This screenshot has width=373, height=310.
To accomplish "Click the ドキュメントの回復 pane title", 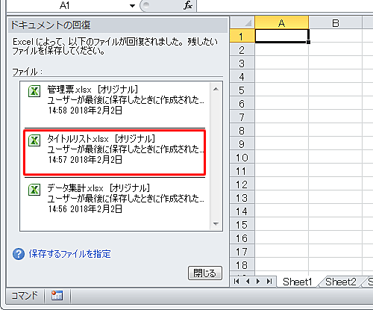I will pos(51,25).
